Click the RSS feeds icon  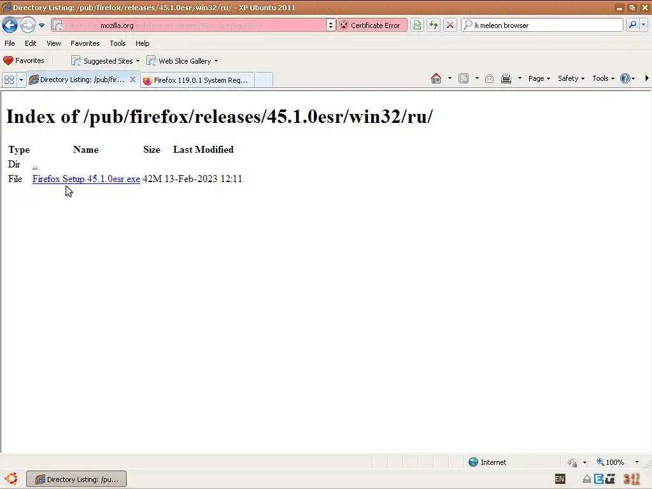point(464,78)
